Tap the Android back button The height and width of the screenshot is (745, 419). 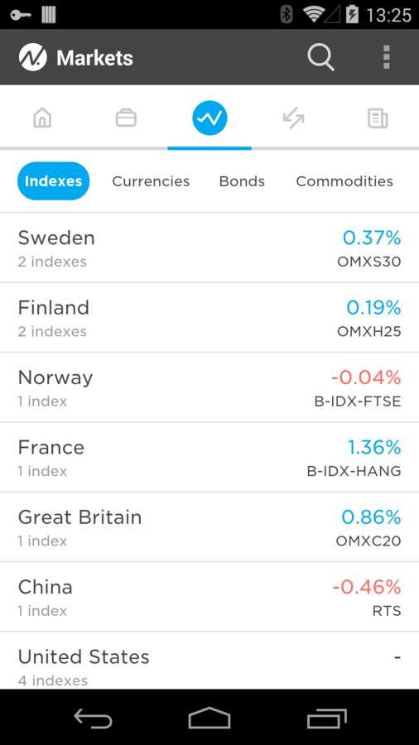(x=93, y=718)
